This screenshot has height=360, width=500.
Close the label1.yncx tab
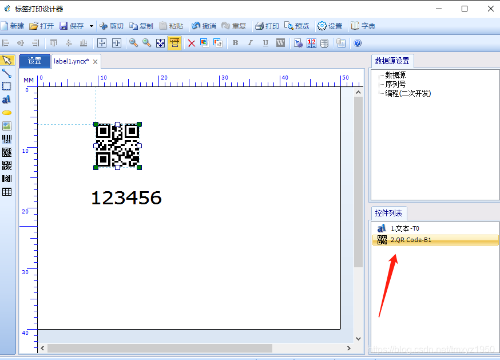95,62
